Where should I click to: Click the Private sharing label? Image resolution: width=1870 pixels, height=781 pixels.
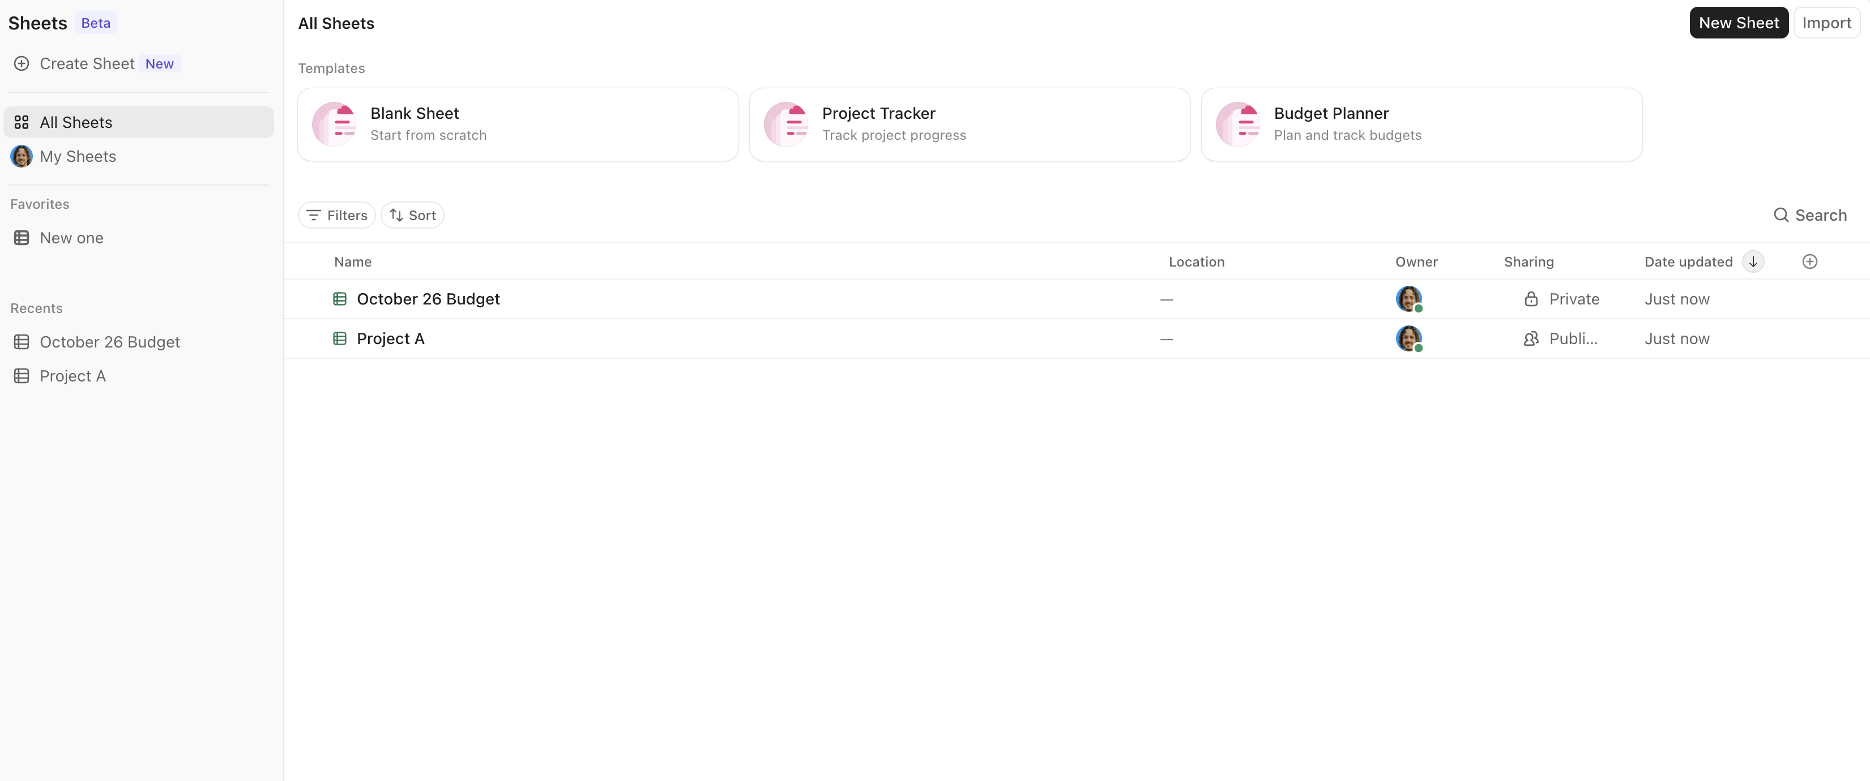tap(1574, 299)
